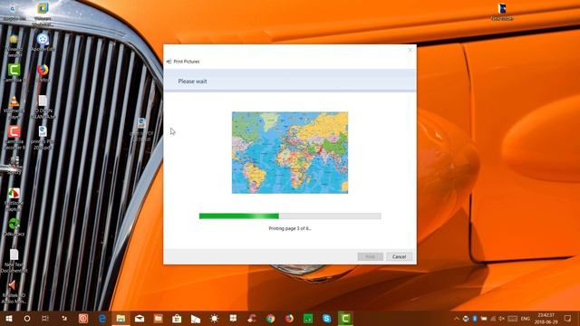
Task: Click the "Please wait" heading
Action: pyautogui.click(x=192, y=81)
